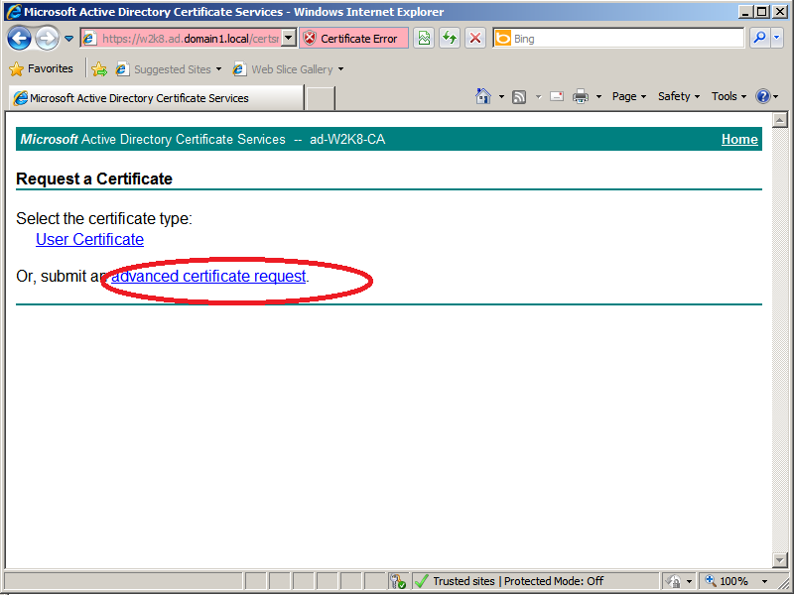The width and height of the screenshot is (794, 595).
Task: Click the Home page icon in command bar
Action: (x=483, y=96)
